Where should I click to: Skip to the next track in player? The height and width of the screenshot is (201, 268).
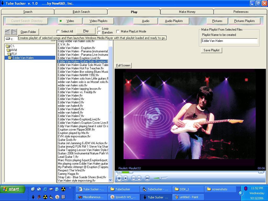[139, 178]
